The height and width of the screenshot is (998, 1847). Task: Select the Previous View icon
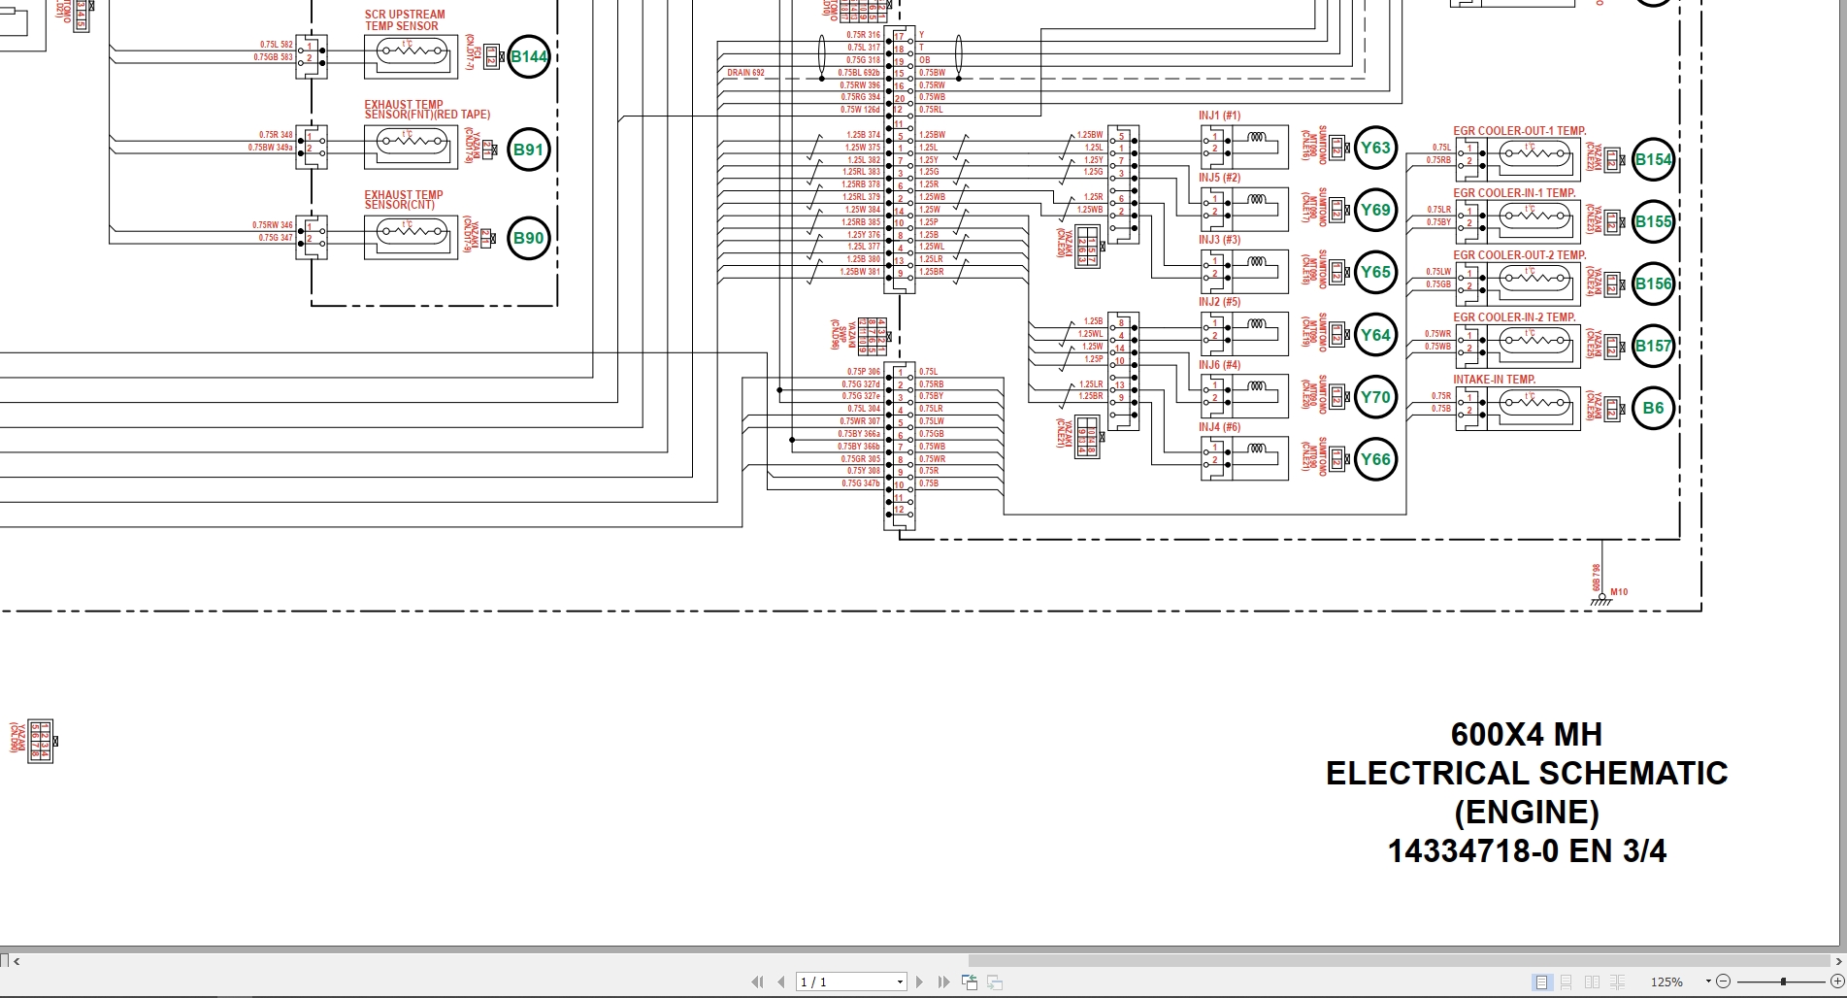(x=970, y=981)
